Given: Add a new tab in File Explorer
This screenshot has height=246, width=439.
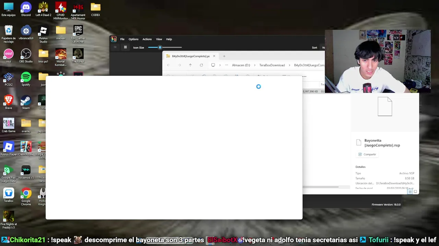Looking at the screenshot, I should (224, 56).
